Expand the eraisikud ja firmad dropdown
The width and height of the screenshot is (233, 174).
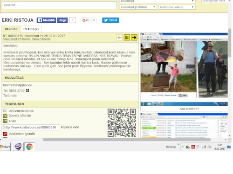pos(138,7)
